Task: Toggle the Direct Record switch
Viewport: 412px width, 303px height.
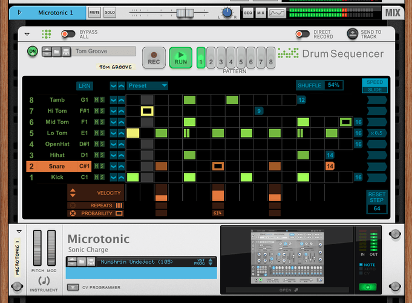Action: coord(302,34)
